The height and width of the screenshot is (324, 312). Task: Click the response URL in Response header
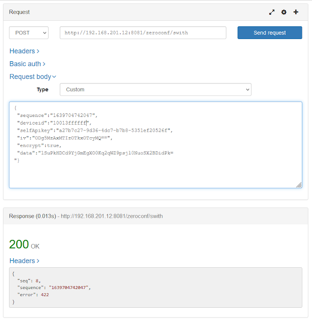[112, 216]
